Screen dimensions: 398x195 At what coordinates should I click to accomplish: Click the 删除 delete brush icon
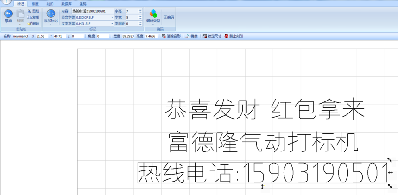29,23
